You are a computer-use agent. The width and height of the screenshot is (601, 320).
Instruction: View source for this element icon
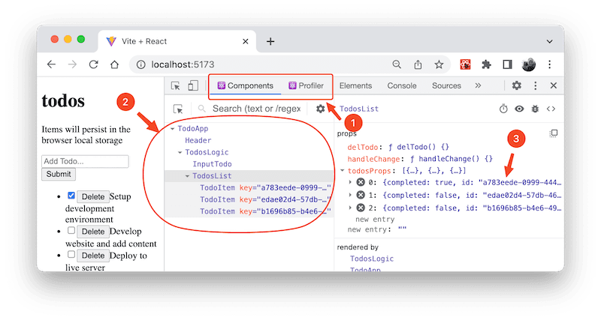click(x=551, y=109)
